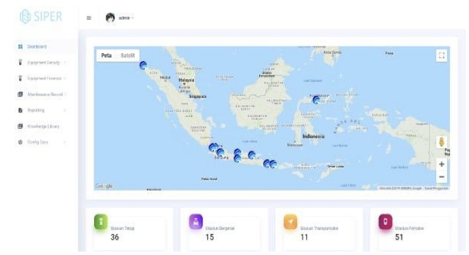Click the Stasiun Transportable count 11
Viewport: 469px width, 255px height.
tap(304, 237)
